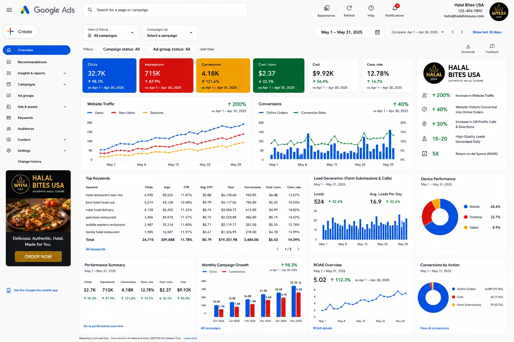This screenshot has width=514, height=342.
Task: Click the Refresh icon
Action: 349,8
